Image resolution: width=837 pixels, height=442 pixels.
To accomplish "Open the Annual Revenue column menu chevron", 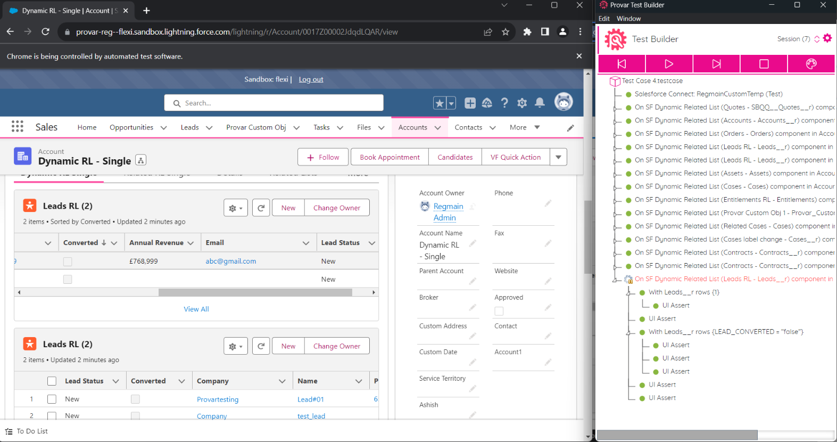I will [191, 243].
